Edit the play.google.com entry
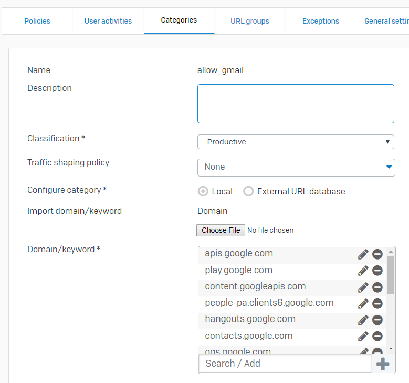The width and height of the screenshot is (409, 383). (363, 271)
